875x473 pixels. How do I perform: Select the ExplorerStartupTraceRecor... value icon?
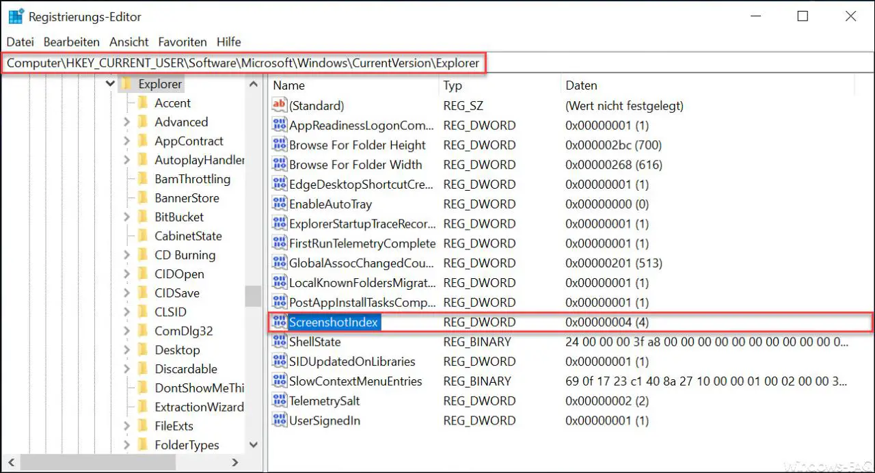279,224
